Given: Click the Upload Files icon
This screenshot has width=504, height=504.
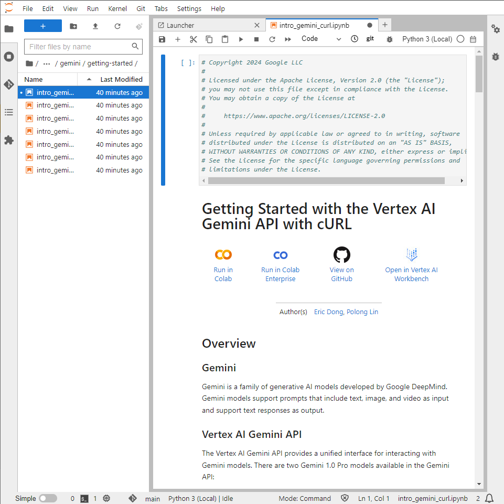Looking at the screenshot, I should click(x=95, y=26).
